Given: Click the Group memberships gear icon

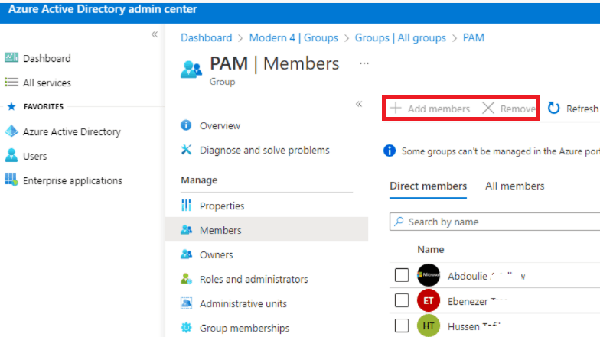Looking at the screenshot, I should [x=187, y=327].
